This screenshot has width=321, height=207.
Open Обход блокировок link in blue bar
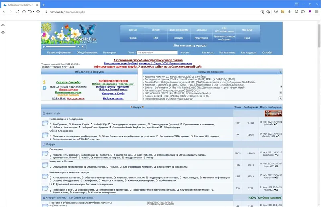click(x=87, y=53)
